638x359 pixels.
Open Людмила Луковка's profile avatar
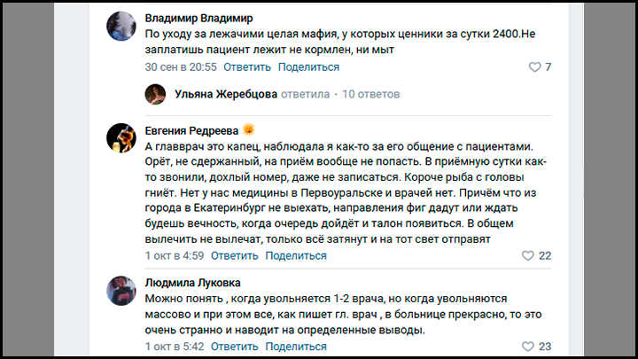point(121,289)
